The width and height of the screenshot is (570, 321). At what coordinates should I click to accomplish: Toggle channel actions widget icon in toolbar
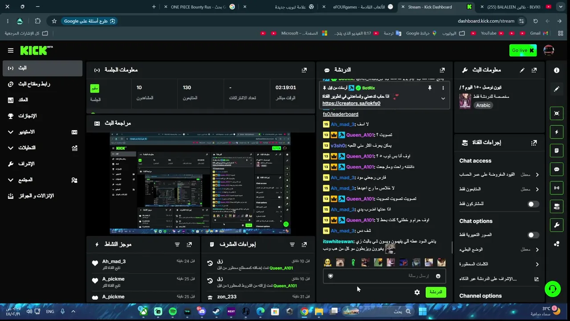coord(557,207)
